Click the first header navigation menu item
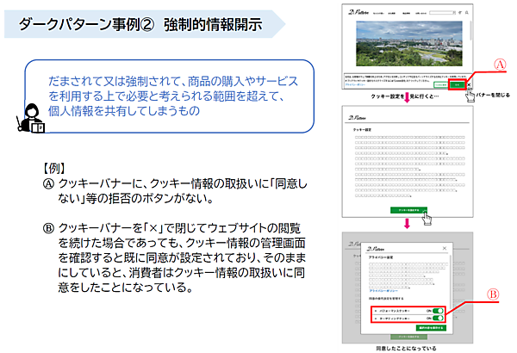Image resolution: width=517 pixels, height=353 pixels. tap(378, 13)
